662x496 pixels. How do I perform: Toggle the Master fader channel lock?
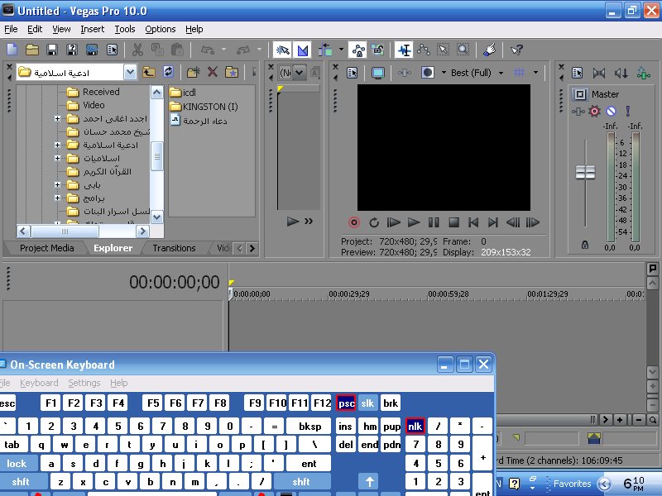[585, 245]
